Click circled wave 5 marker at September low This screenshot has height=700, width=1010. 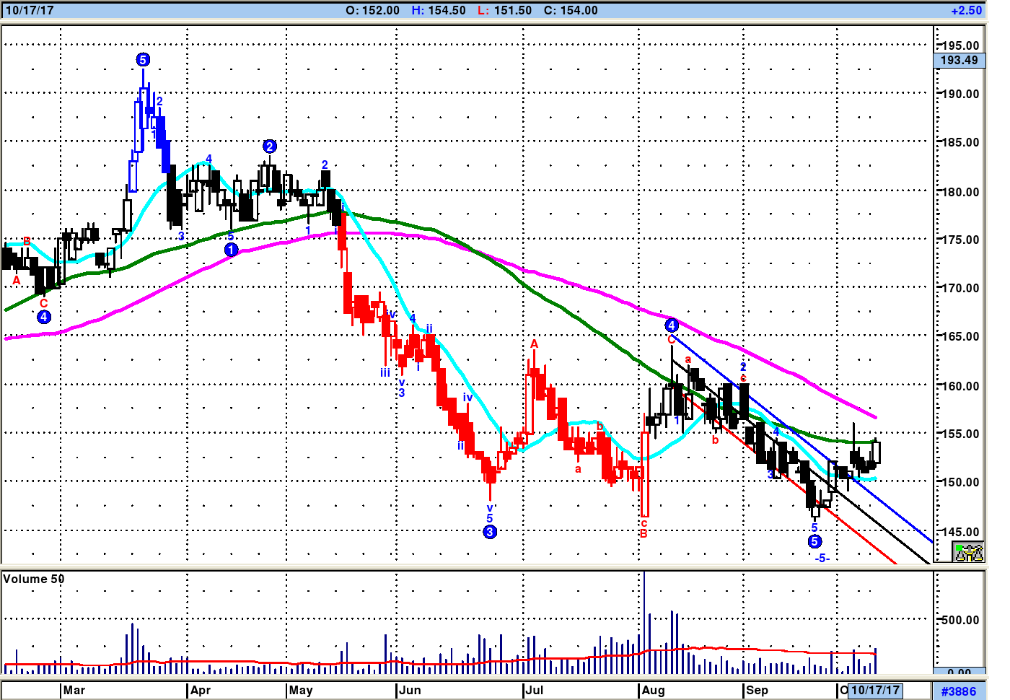pos(814,541)
